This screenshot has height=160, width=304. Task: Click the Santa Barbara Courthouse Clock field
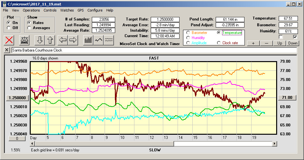click(154, 50)
